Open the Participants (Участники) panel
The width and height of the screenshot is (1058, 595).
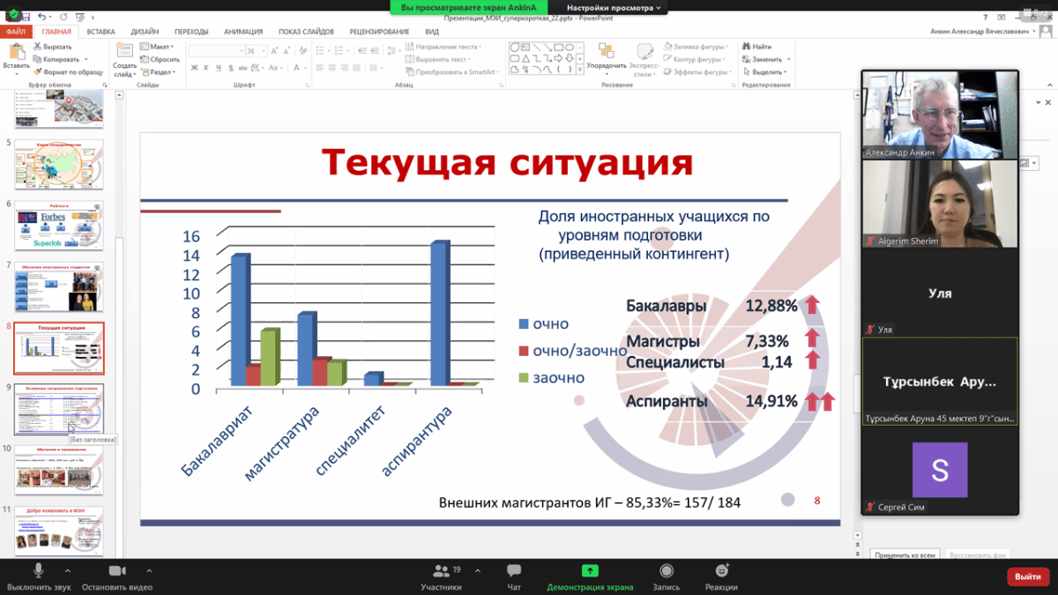coord(441,576)
